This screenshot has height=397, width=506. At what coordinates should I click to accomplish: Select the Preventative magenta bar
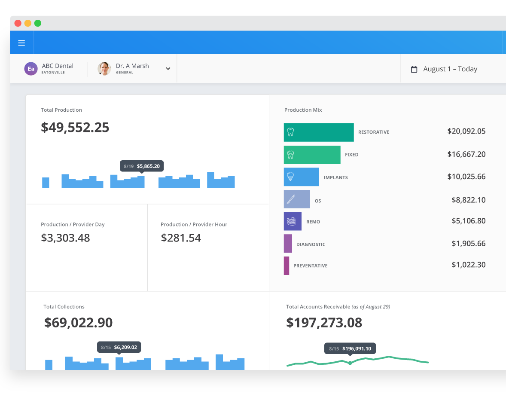(287, 266)
